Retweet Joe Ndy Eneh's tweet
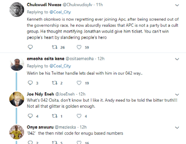The width and height of the screenshot is (186, 144). 54,116
